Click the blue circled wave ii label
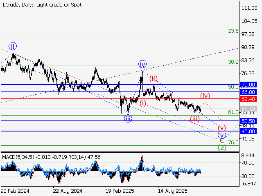262x196 pixels. (13, 46)
